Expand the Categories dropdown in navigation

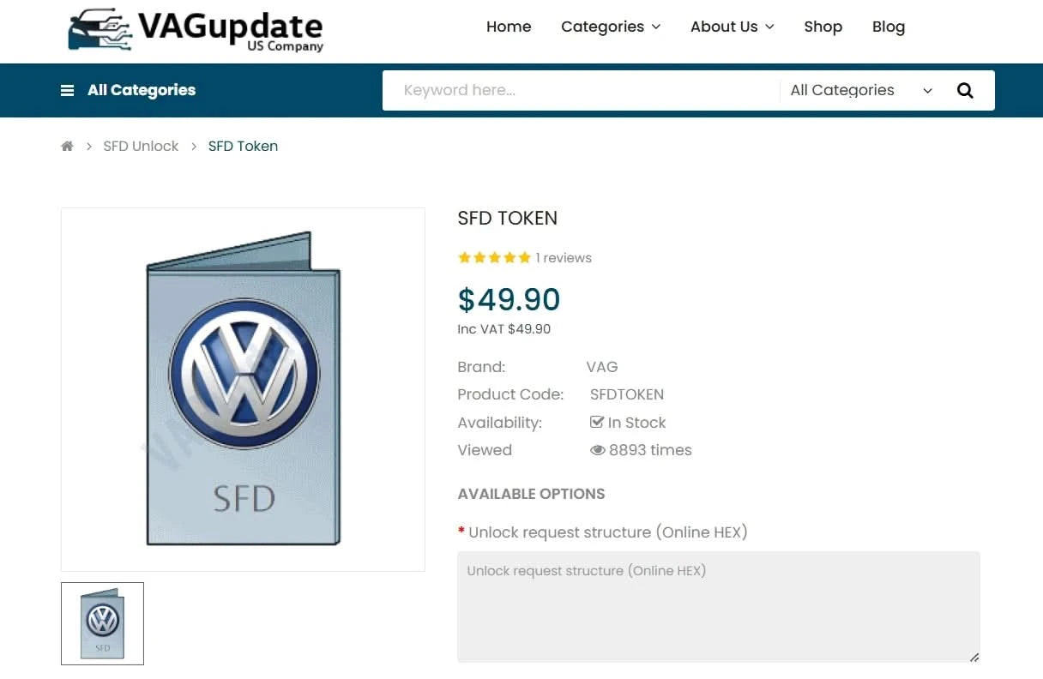pyautogui.click(x=611, y=27)
